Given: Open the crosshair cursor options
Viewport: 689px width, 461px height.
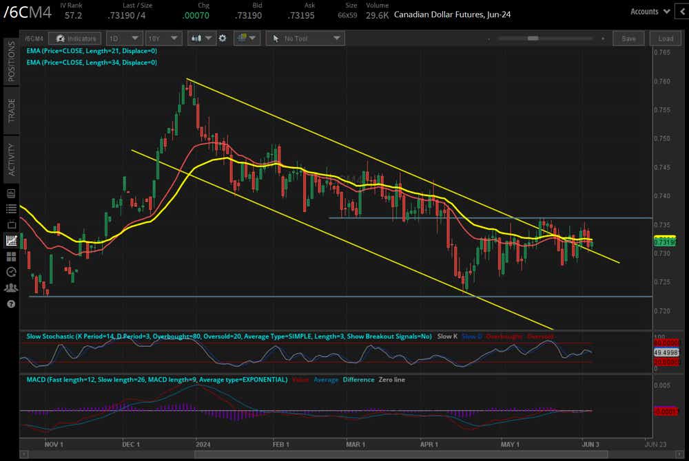Looking at the screenshot, I should coord(247,39).
